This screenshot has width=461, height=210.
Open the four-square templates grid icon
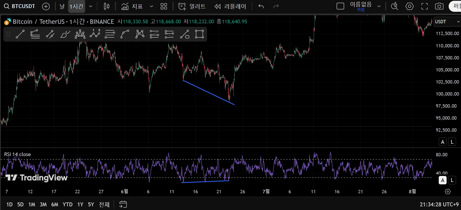pyautogui.click(x=164, y=6)
